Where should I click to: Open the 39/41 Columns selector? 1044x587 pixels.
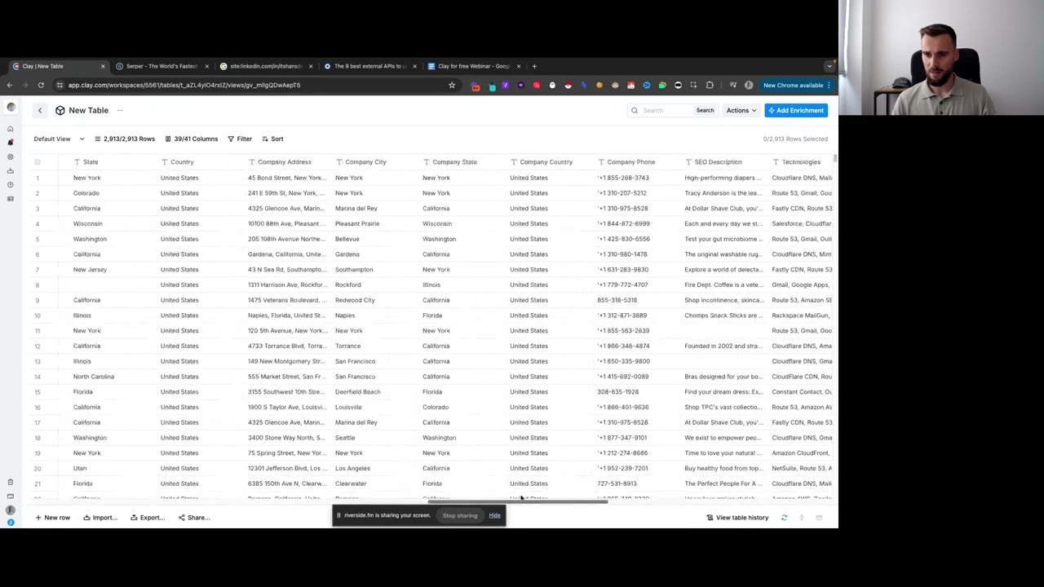192,139
